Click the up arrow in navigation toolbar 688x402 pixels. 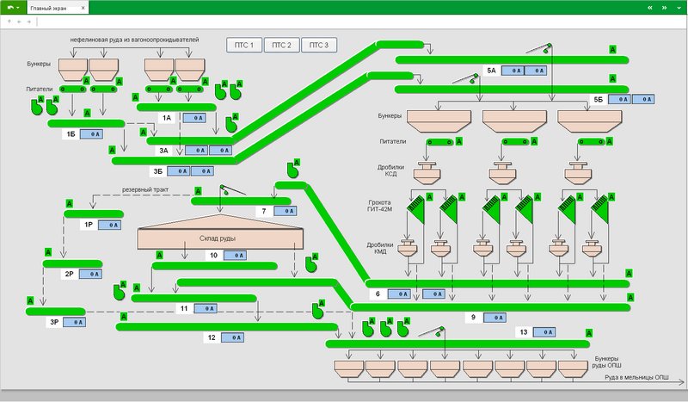[9, 21]
